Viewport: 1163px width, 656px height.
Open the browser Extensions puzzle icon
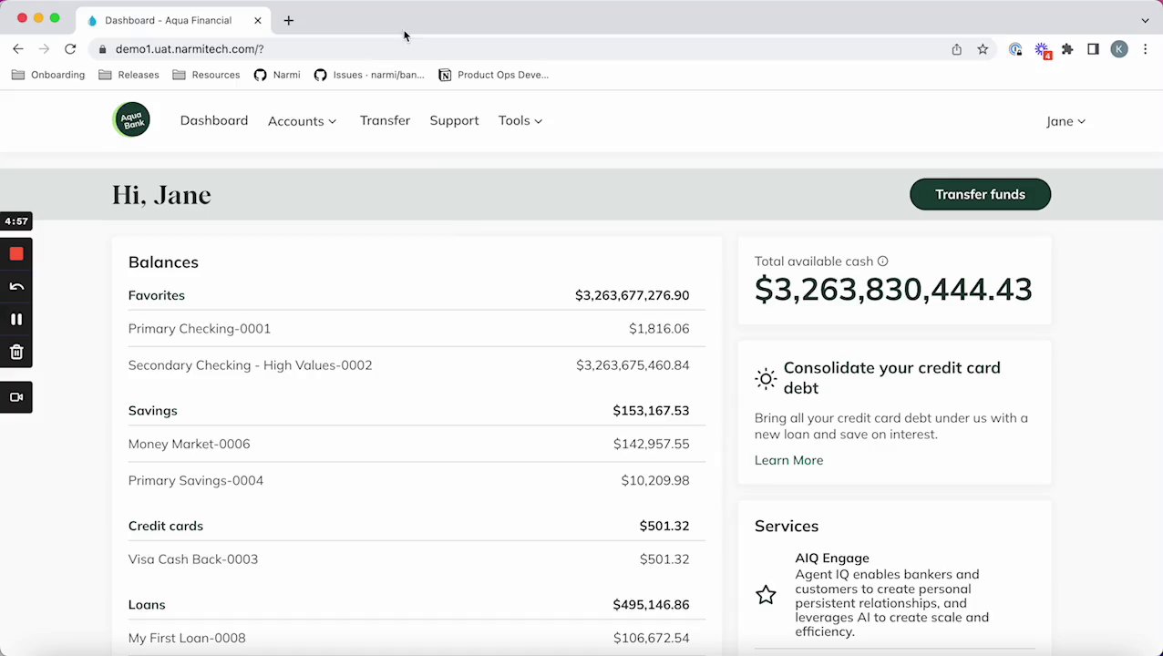pyautogui.click(x=1067, y=49)
